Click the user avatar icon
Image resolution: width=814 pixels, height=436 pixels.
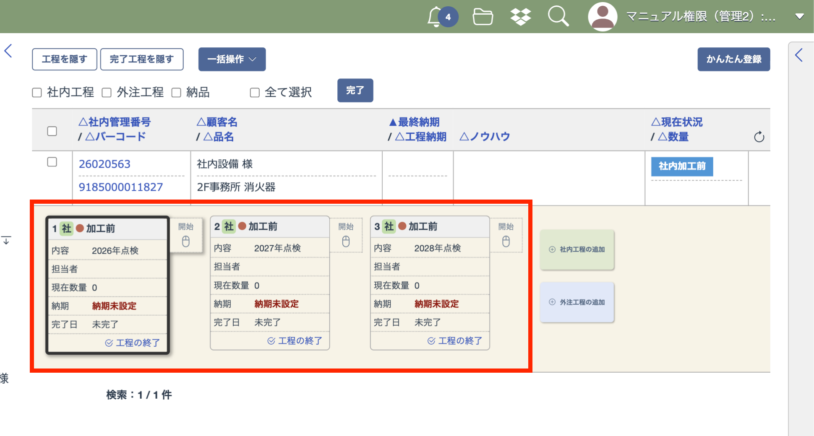pos(603,17)
